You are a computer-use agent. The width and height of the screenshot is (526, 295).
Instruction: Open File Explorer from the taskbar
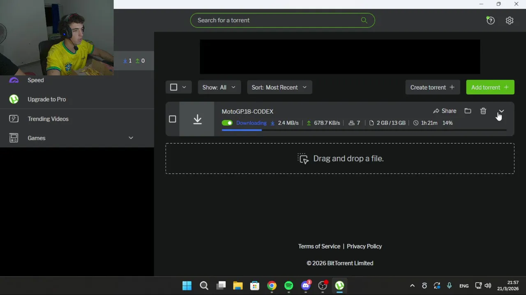pyautogui.click(x=238, y=286)
